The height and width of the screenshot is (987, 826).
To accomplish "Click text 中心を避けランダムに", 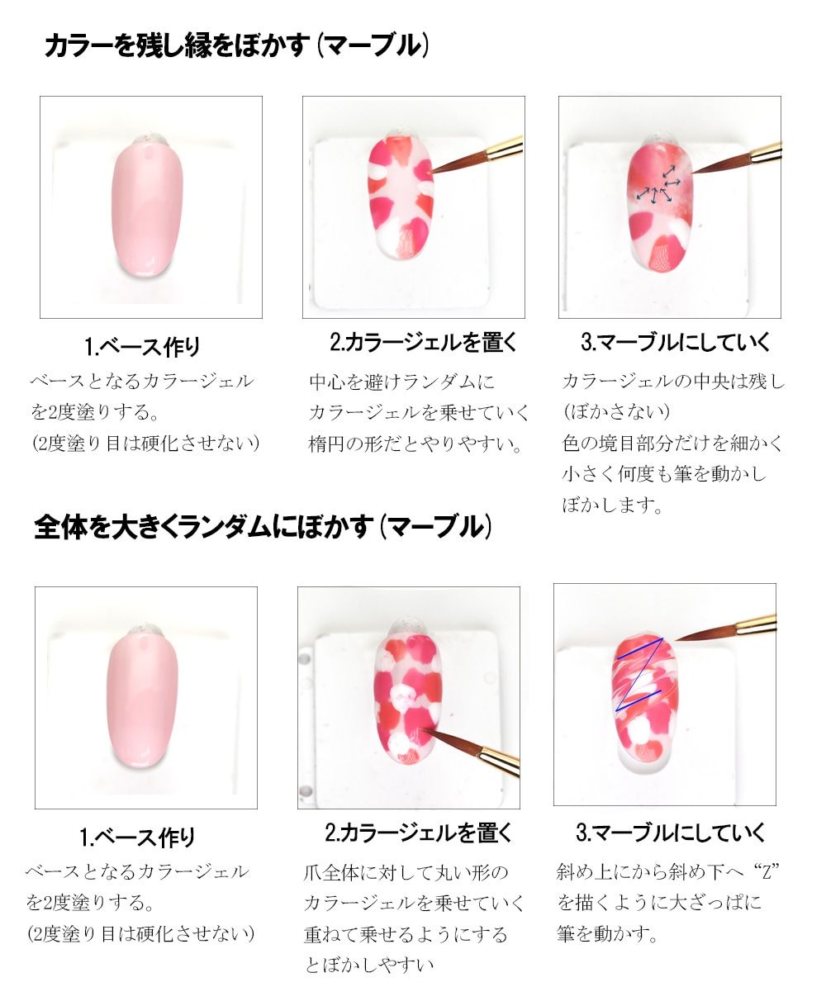I will (x=401, y=382).
